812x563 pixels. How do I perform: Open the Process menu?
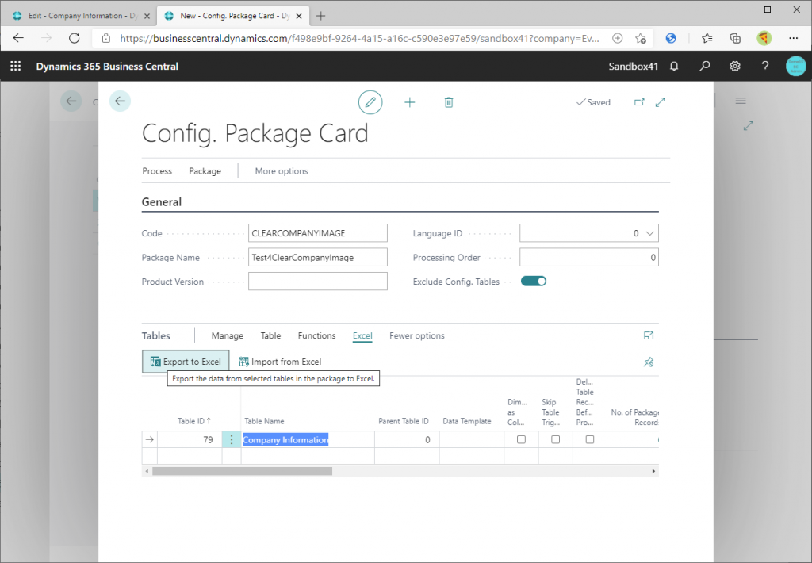[157, 171]
